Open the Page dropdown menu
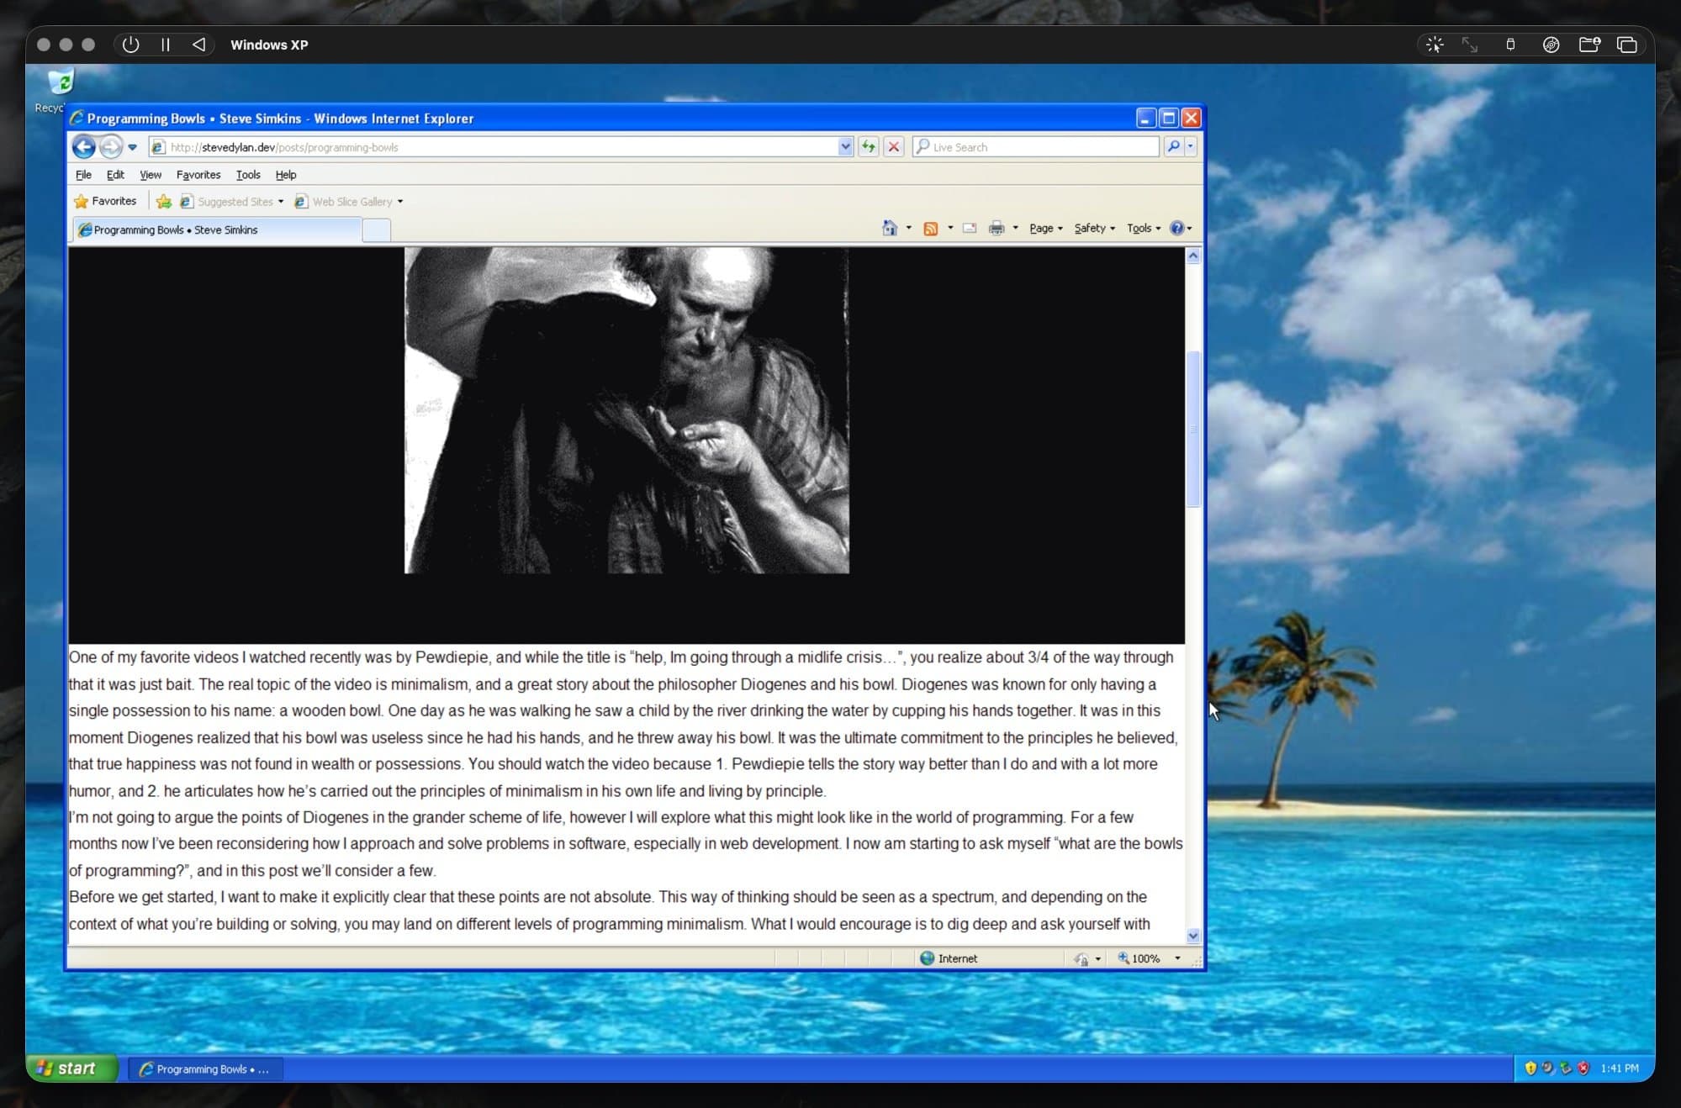The height and width of the screenshot is (1108, 1681). [1045, 228]
